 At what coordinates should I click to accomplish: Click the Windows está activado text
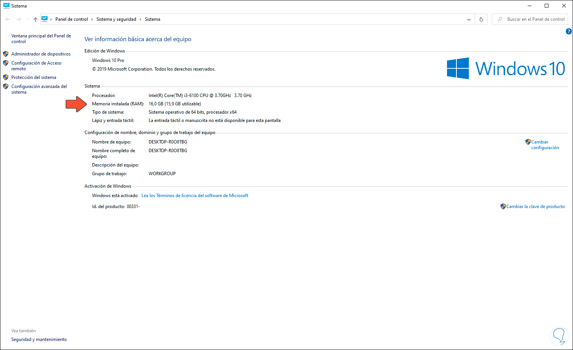[115, 196]
